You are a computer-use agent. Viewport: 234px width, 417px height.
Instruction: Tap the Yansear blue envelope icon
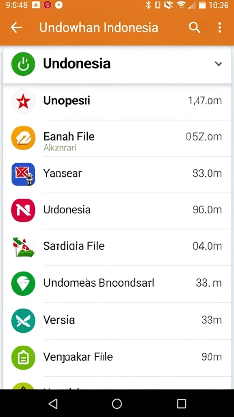click(23, 174)
